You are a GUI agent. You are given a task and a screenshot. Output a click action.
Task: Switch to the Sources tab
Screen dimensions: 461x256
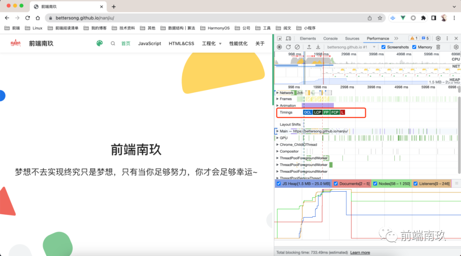tap(352, 38)
